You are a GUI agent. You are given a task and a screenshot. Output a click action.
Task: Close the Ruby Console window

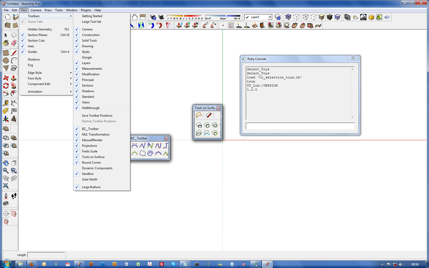pyautogui.click(x=353, y=58)
